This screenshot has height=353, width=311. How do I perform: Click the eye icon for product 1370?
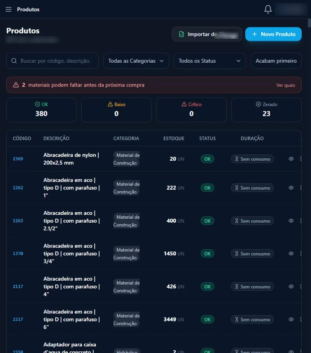tap(291, 253)
